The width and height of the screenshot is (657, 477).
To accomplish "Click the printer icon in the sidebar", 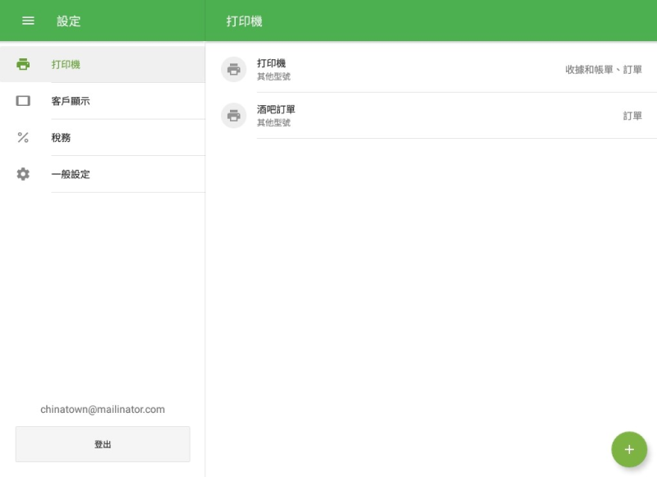I will pyautogui.click(x=23, y=64).
